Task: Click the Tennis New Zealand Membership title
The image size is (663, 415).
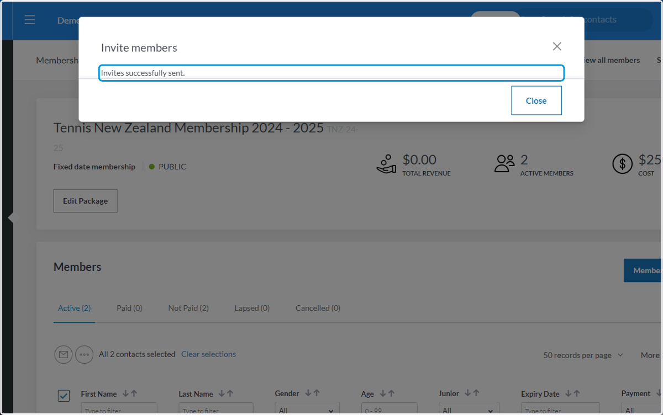Action: tap(188, 128)
